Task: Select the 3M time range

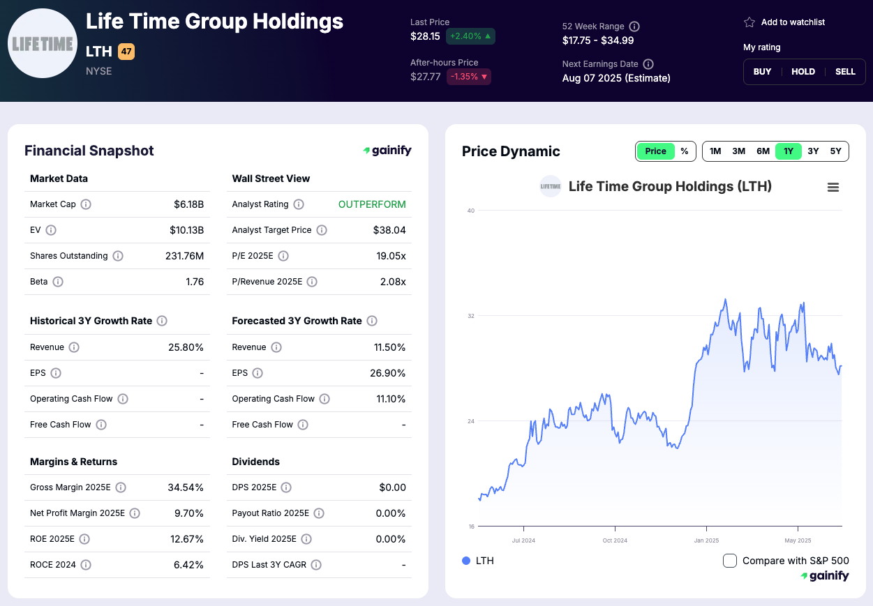Action: pos(739,151)
